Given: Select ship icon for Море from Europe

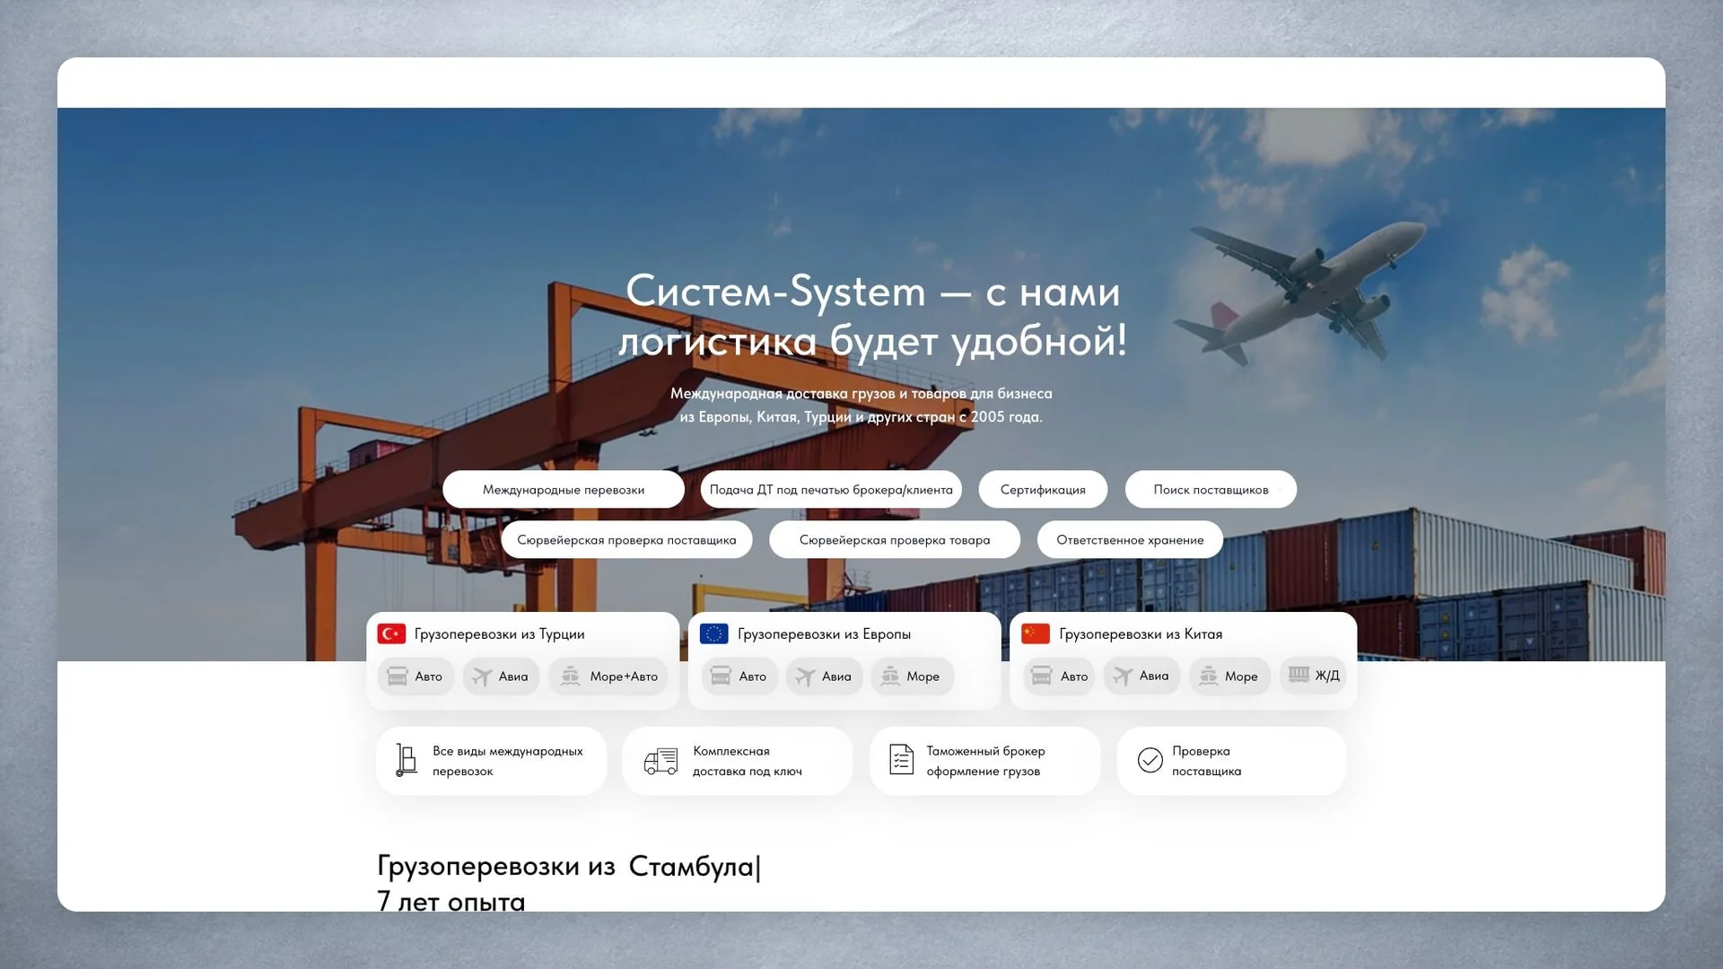Looking at the screenshot, I should pos(890,677).
